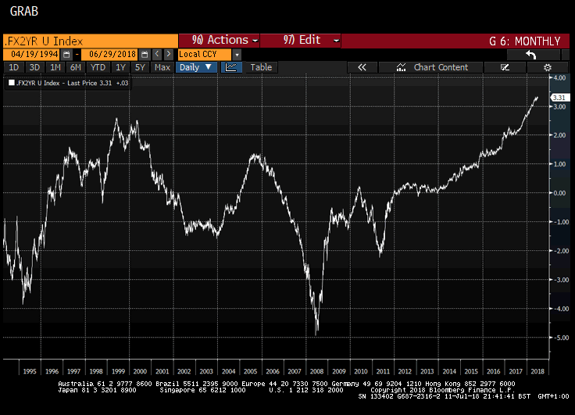
Task: Click the G 6: MONTHLY title label
Action: [x=524, y=41]
